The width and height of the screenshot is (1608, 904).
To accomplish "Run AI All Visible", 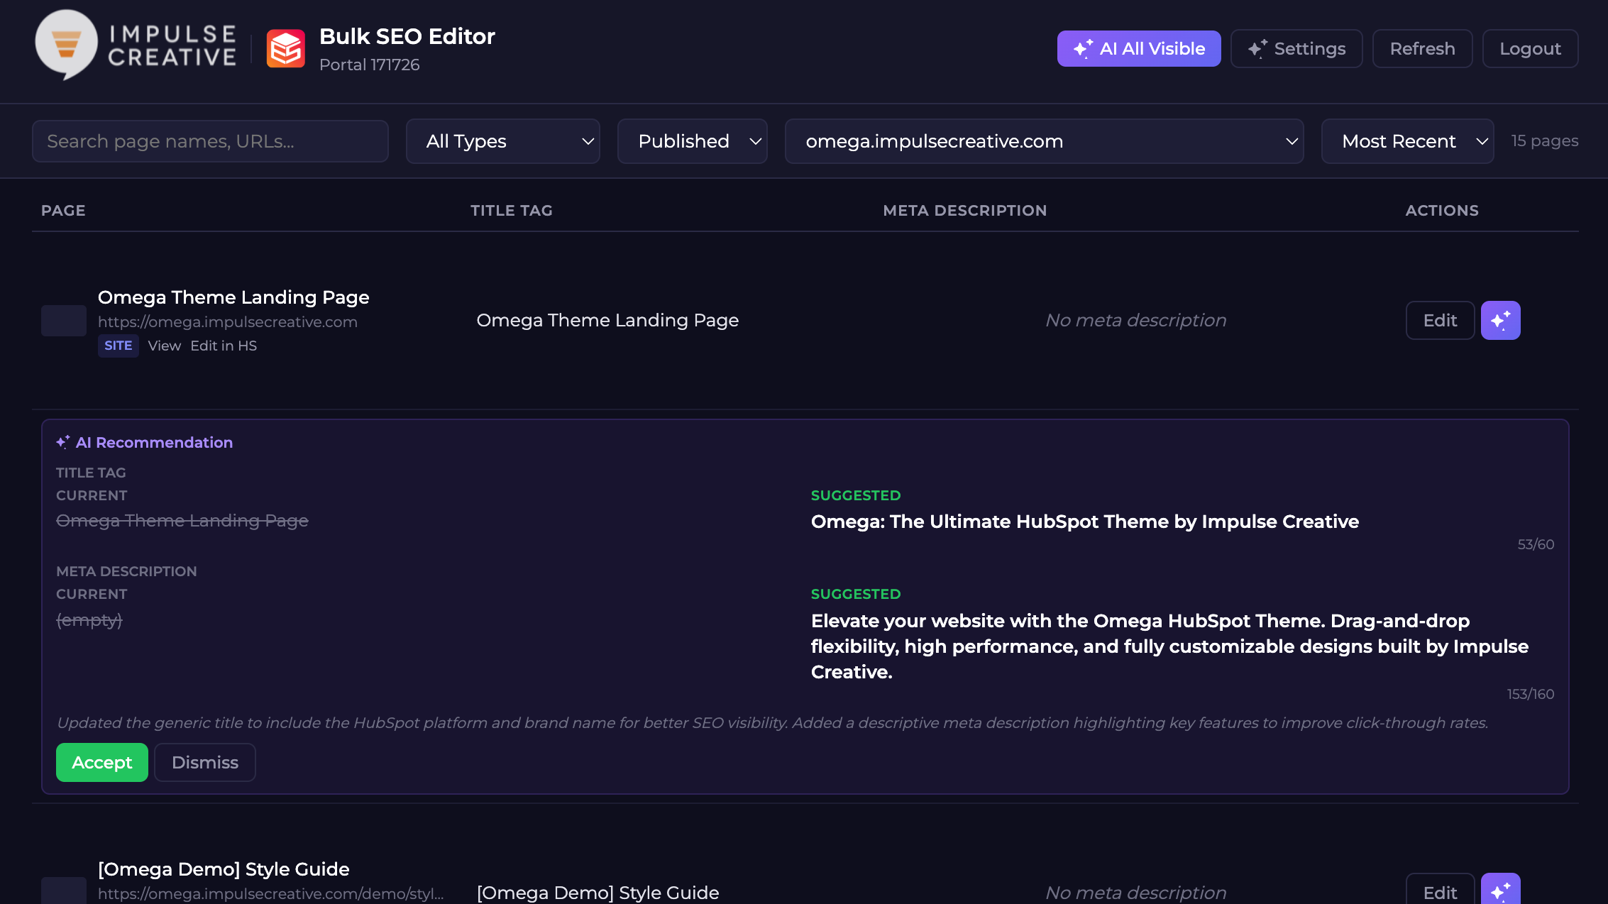I will (1138, 48).
